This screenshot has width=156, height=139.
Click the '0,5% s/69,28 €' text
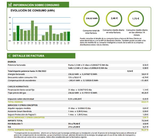pyautogui.click(x=75, y=99)
